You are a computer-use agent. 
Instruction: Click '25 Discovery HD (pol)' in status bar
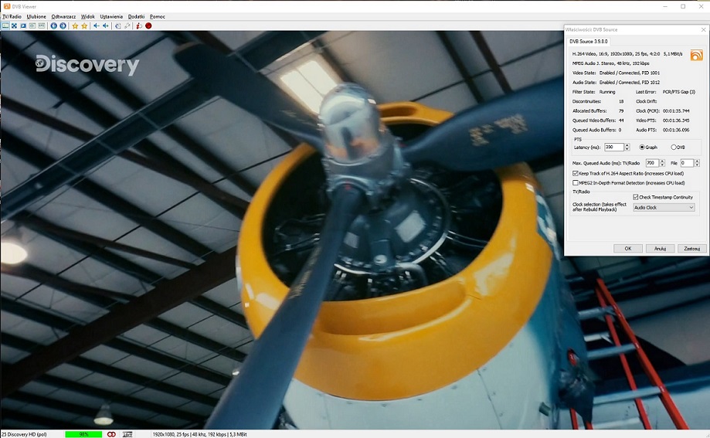[24, 434]
